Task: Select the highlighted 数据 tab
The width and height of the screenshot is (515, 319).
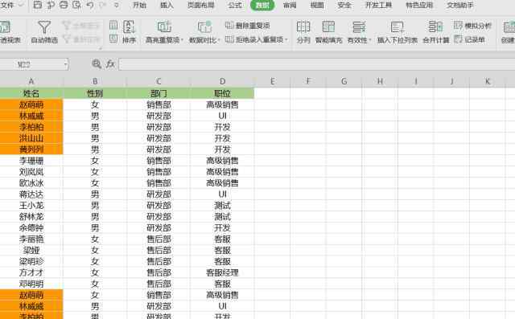Action: click(262, 6)
